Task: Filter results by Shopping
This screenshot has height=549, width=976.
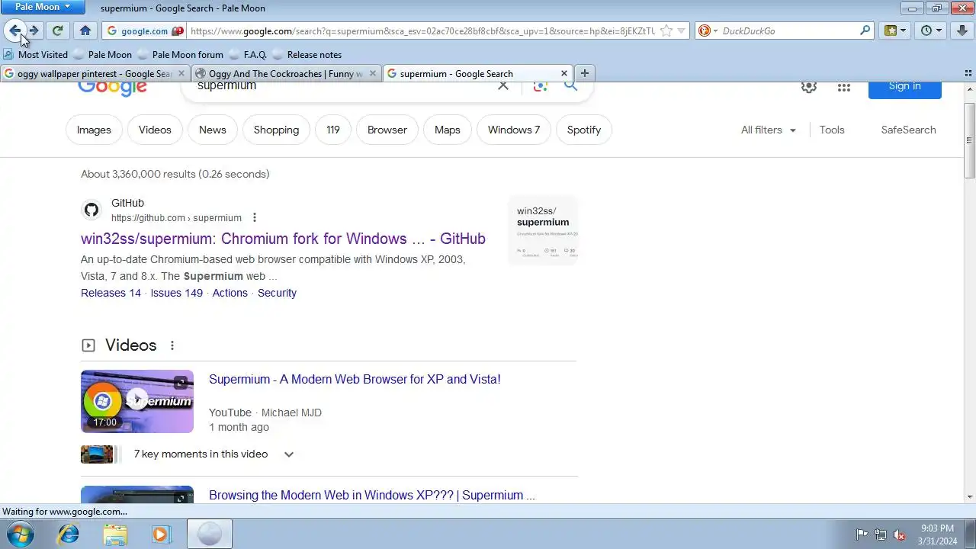Action: (276, 130)
